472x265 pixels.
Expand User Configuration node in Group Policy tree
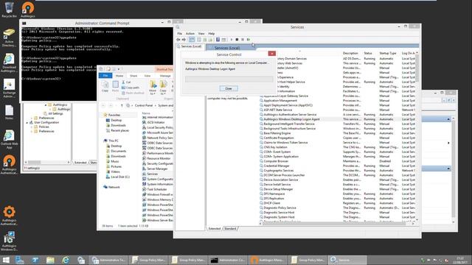tap(27, 123)
